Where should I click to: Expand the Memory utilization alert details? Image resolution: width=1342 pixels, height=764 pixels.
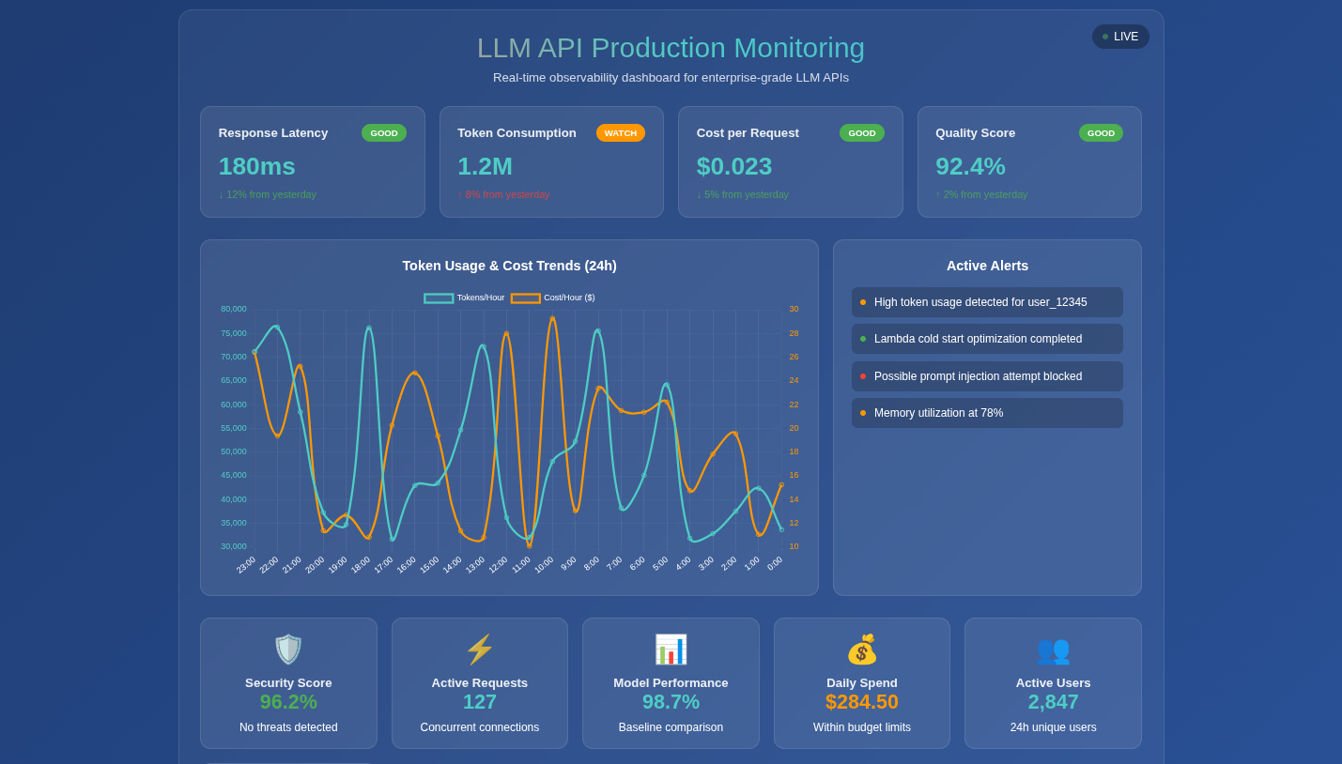[x=987, y=412]
